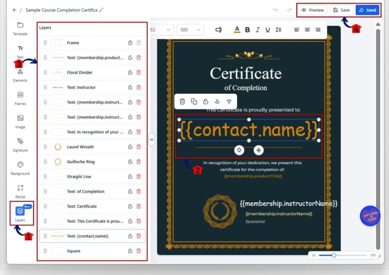Select the Layers sidebar item
Screen dimensions: 389x275
[x=21, y=214]
